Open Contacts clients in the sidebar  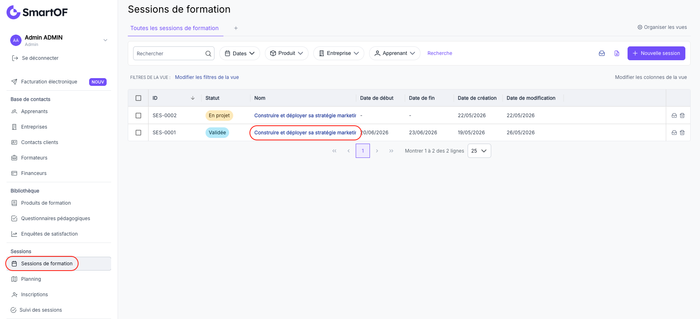coord(39,142)
